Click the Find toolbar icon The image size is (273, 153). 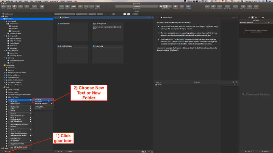point(86,6)
